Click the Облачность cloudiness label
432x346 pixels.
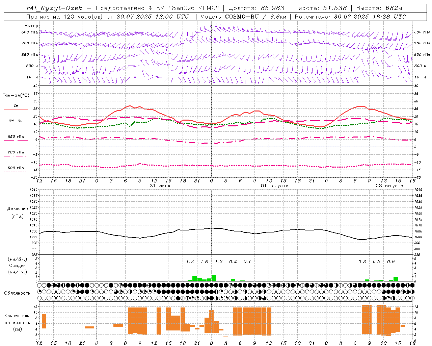click(17, 293)
